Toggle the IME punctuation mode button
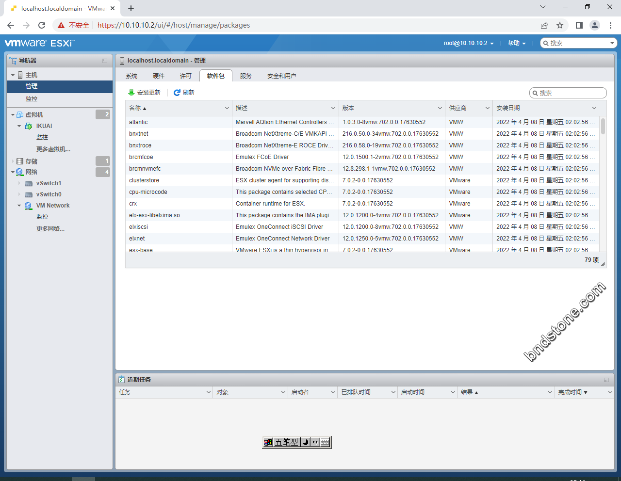The image size is (621, 481). coord(315,442)
